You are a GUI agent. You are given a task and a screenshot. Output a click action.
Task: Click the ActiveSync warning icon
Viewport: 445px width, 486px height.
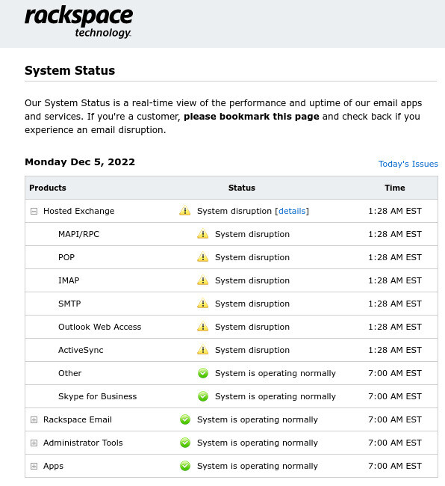pos(202,350)
